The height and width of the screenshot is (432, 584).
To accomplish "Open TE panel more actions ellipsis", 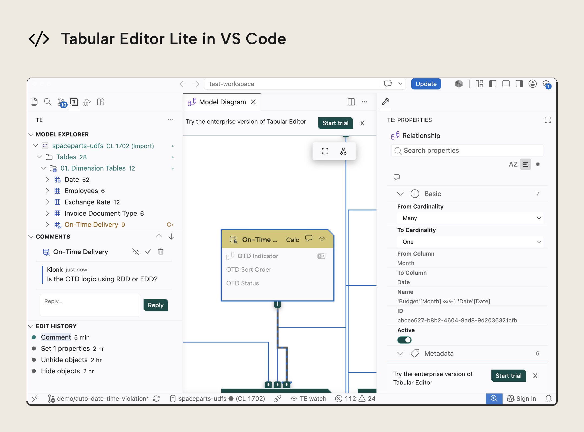I will [x=171, y=120].
